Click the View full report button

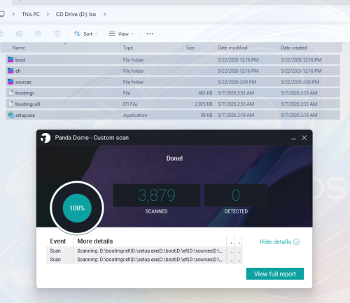275,274
